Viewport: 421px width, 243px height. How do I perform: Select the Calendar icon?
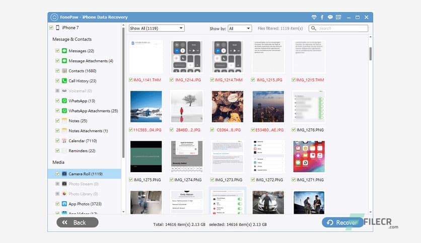point(64,141)
